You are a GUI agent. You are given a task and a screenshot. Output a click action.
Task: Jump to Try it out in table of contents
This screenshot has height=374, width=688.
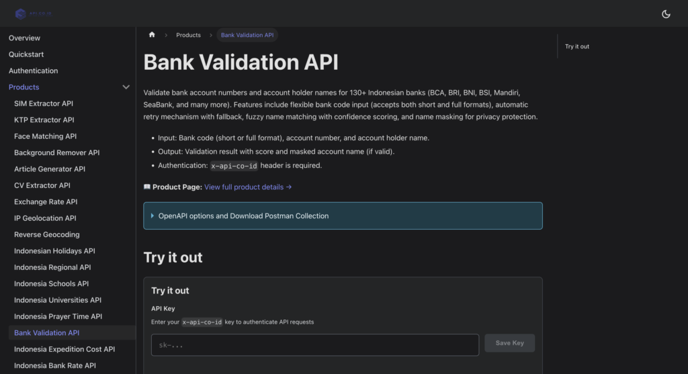(x=576, y=46)
